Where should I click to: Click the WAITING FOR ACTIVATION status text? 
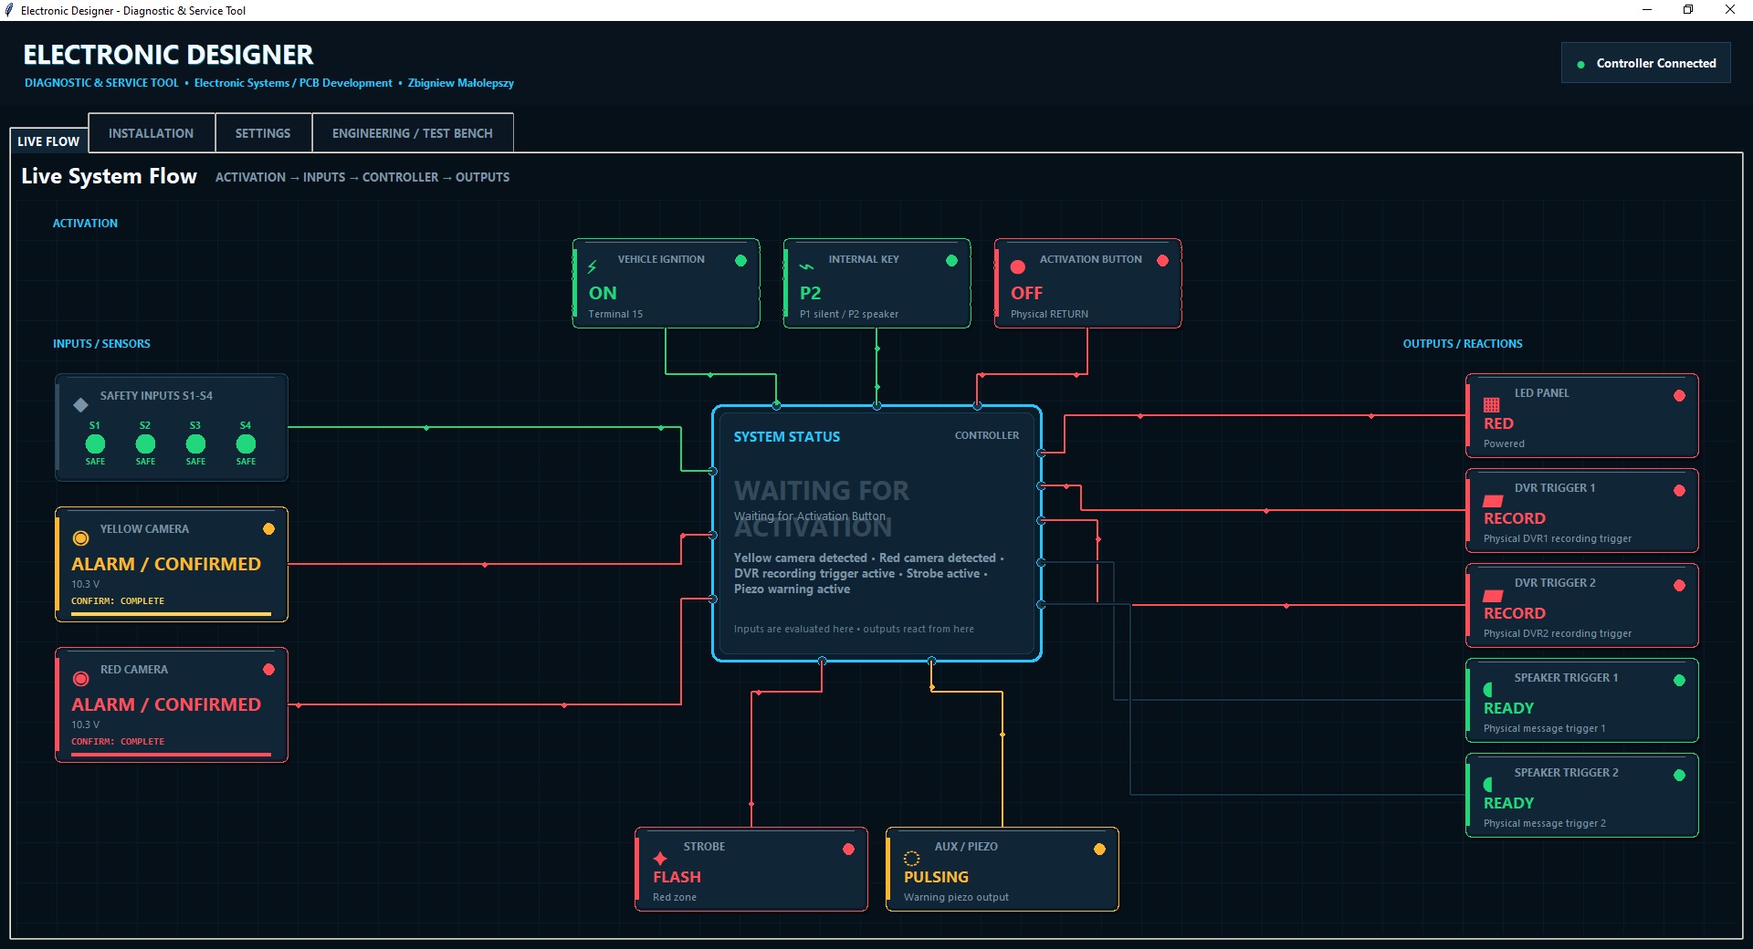(821, 508)
